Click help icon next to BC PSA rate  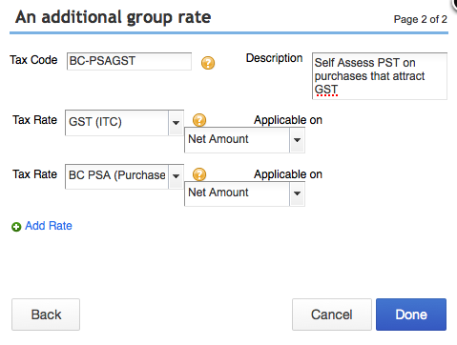[199, 174]
